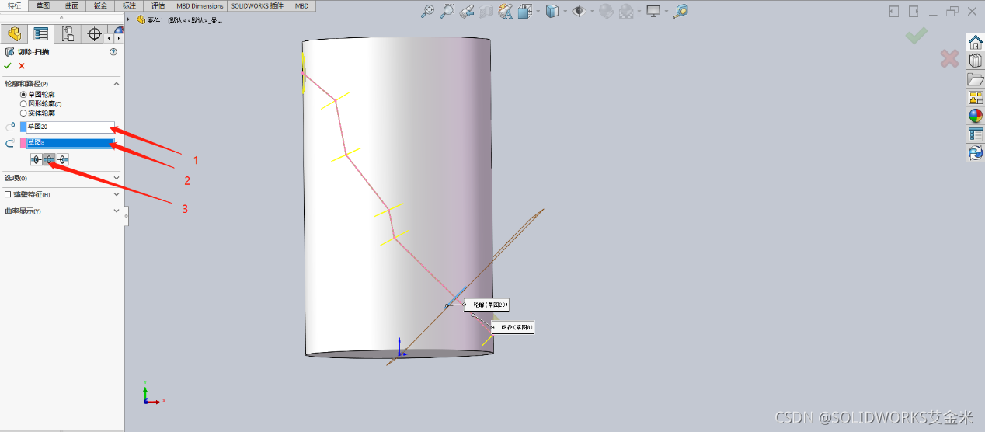Click Zoom to Area icon

pyautogui.click(x=447, y=11)
